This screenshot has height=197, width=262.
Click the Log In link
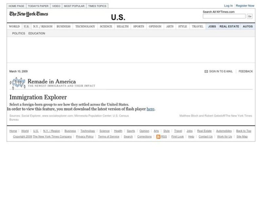click(228, 6)
